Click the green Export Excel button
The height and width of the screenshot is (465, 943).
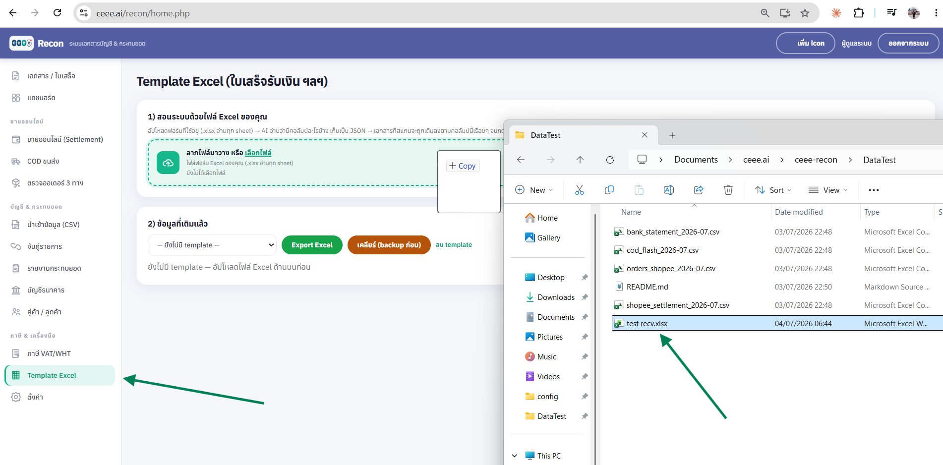[x=312, y=245]
